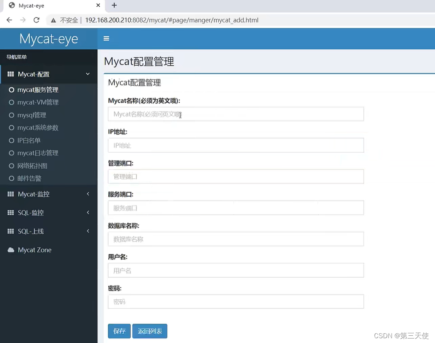Image resolution: width=435 pixels, height=343 pixels.
Task: Click circle icon beside mycat日志管理
Action: click(11, 153)
